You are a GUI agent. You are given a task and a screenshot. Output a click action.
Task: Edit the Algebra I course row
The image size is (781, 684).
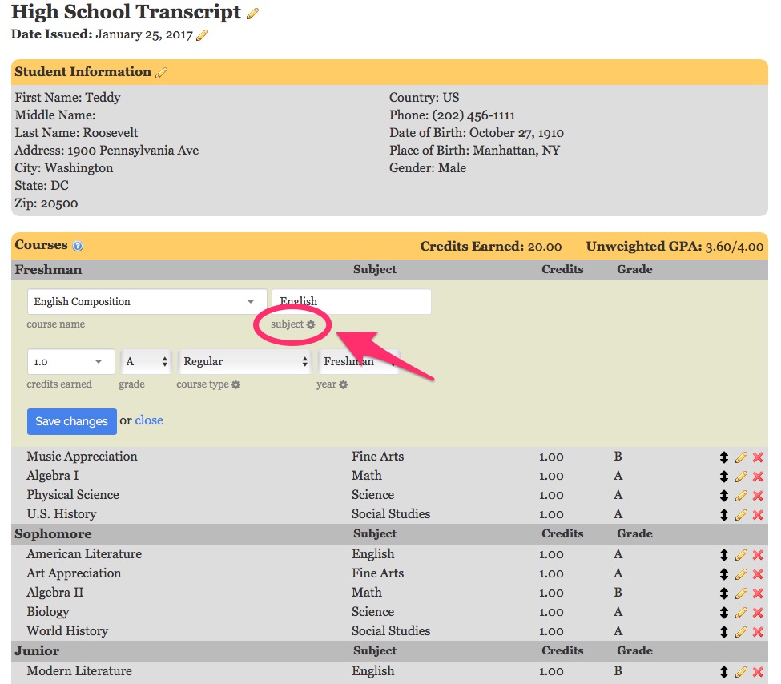coord(741,477)
